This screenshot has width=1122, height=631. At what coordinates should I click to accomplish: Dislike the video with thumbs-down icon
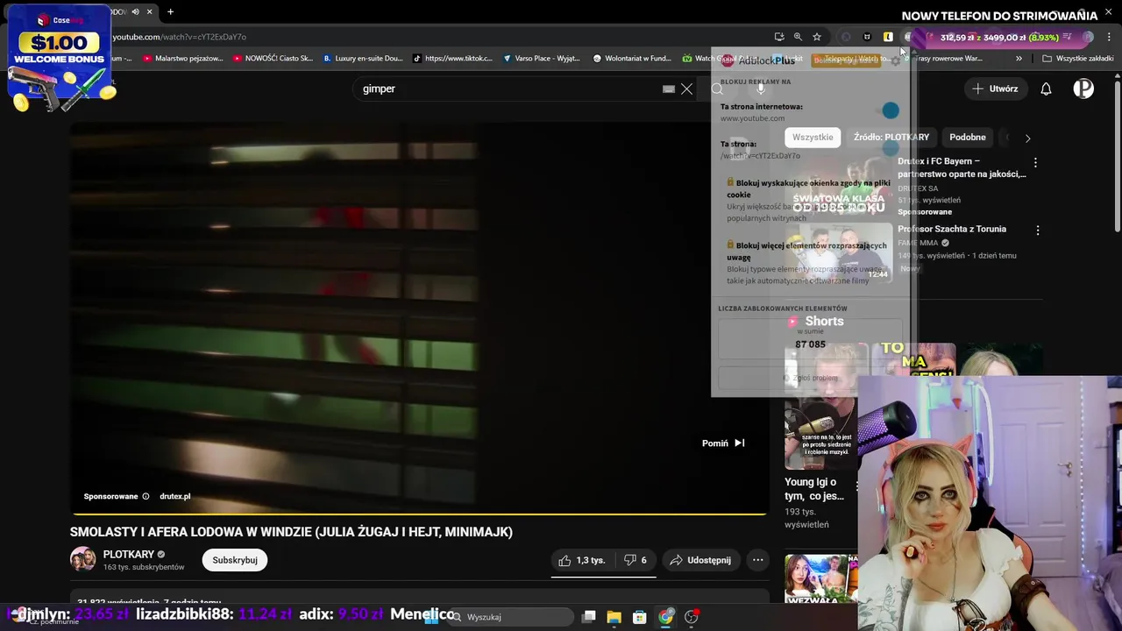[636, 560]
